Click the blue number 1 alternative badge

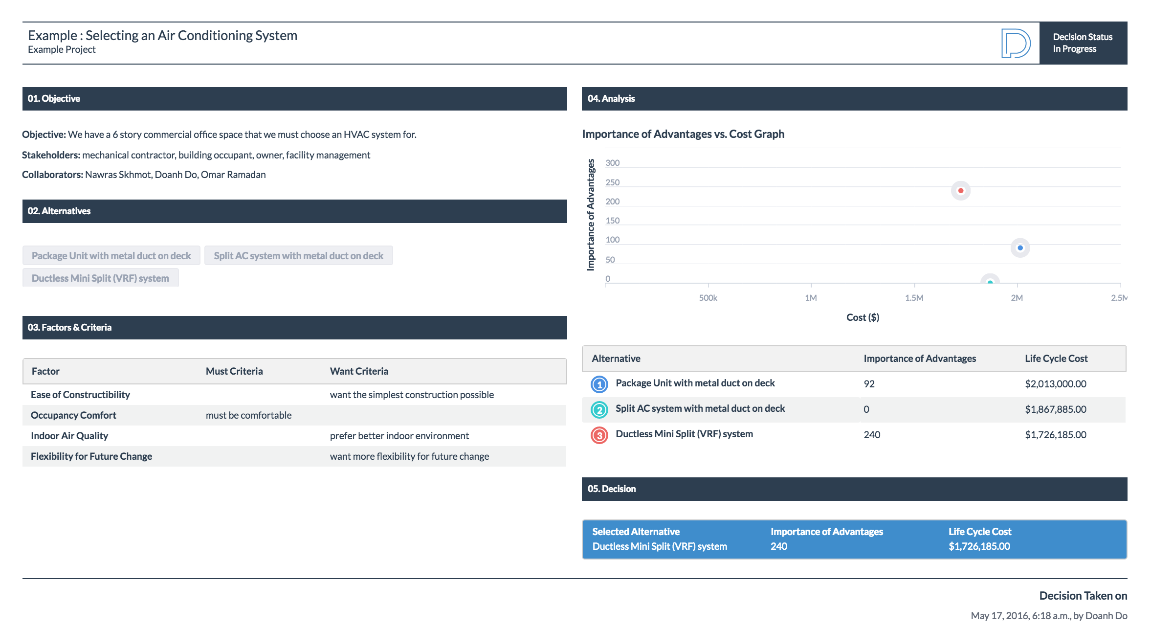click(x=599, y=384)
